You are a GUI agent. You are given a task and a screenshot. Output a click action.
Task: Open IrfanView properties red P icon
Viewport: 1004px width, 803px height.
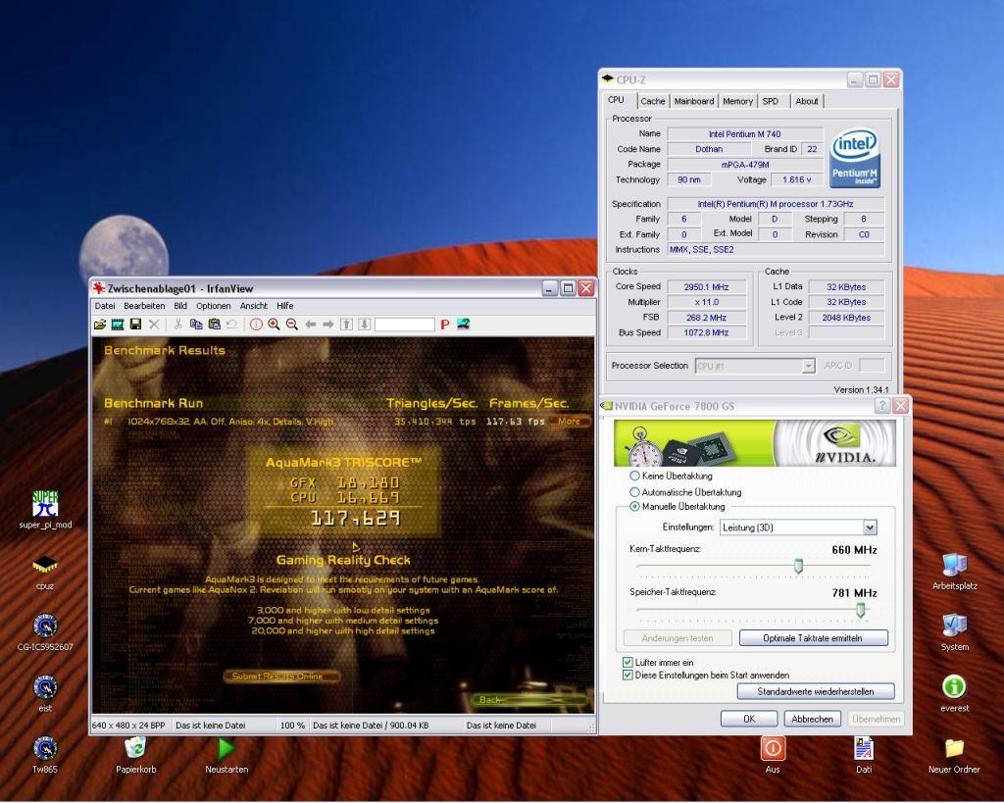(x=445, y=325)
